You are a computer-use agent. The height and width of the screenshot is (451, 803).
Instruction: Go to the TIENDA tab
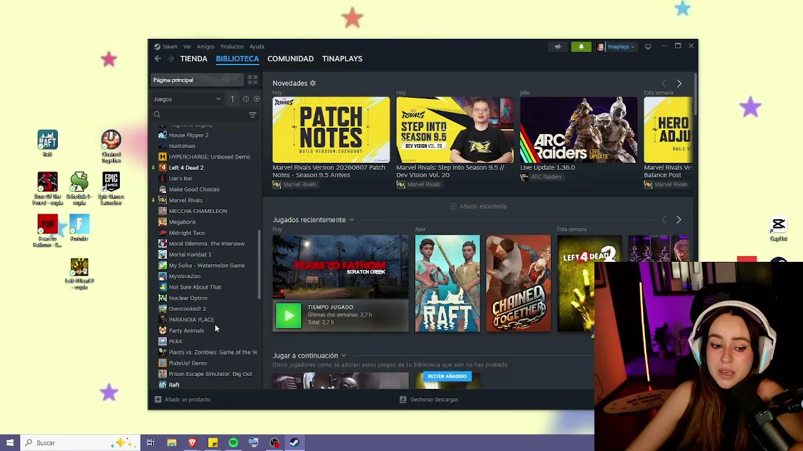[193, 59]
